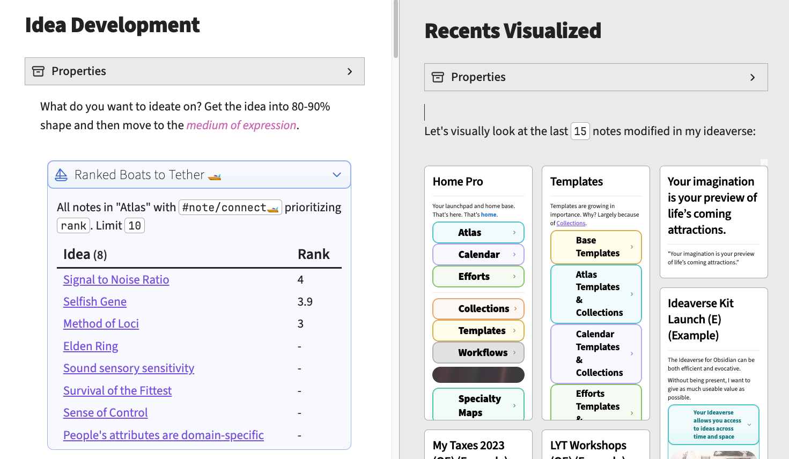789x459 pixels.
Task: Click the Recents Visualized title
Action: tap(513, 31)
